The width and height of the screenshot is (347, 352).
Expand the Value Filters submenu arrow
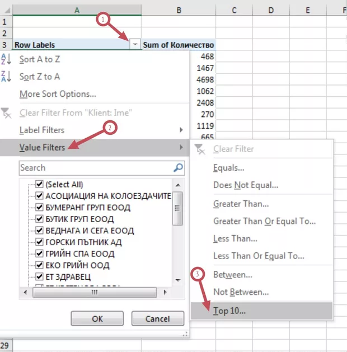point(181,147)
